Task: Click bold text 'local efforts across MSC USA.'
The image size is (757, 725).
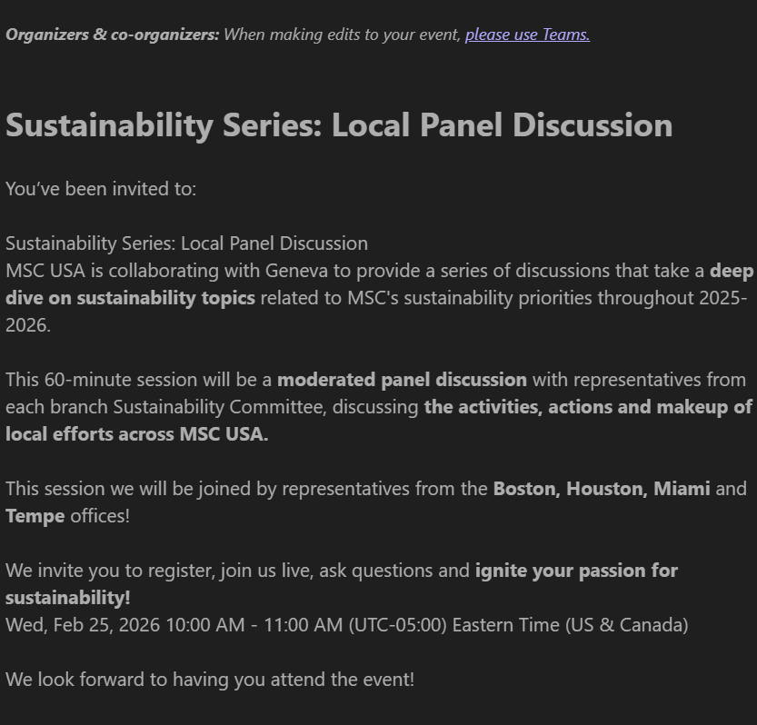Action: [137, 434]
